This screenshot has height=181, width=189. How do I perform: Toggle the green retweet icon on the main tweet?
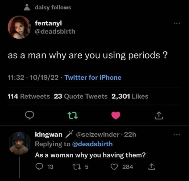click(x=73, y=116)
